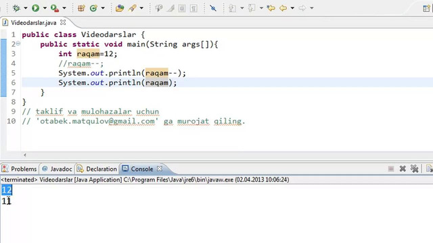Image resolution: width=433 pixels, height=243 pixels.
Task: Open the New Java Class dropdown arrow
Action: [x=103, y=8]
